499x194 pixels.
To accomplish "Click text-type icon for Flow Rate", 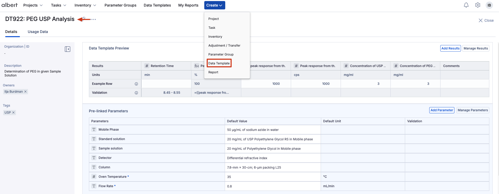I will (x=94, y=186).
